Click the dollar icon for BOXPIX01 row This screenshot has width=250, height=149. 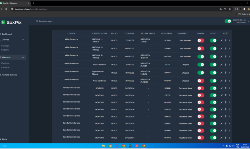pyautogui.click(x=229, y=89)
